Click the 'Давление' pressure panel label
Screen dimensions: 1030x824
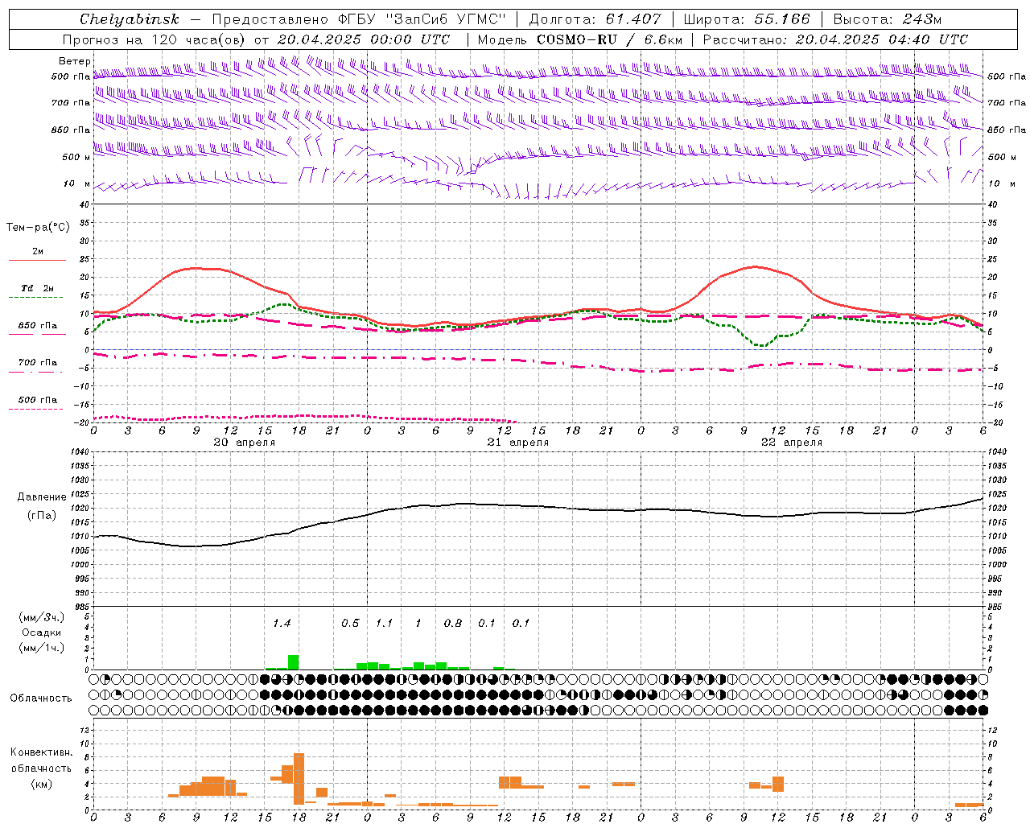[42, 497]
